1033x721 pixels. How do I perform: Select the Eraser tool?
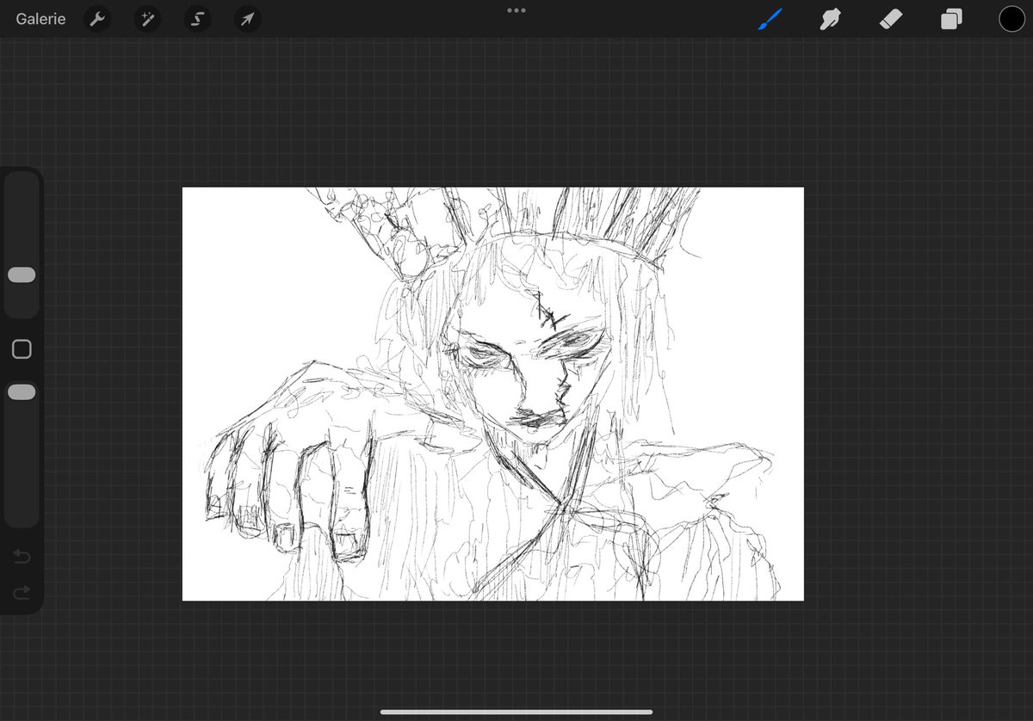coord(891,19)
